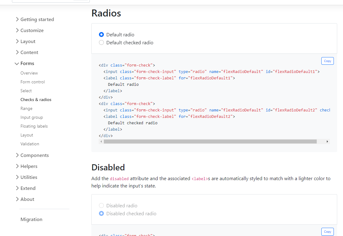
Task: Expand the Components section chevron
Action: pos(17,155)
